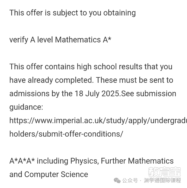Click 'have already completed.' sentence text
Viewport: 187px width, 188px height.
[x=52, y=80]
